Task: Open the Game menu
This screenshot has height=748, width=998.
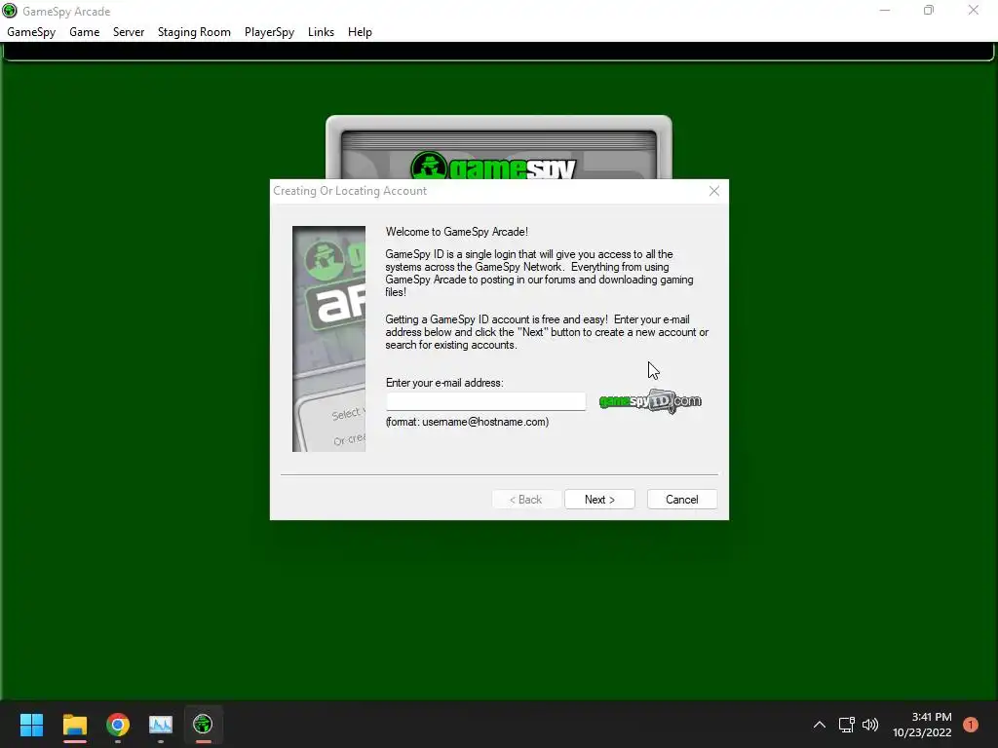Action: [84, 32]
